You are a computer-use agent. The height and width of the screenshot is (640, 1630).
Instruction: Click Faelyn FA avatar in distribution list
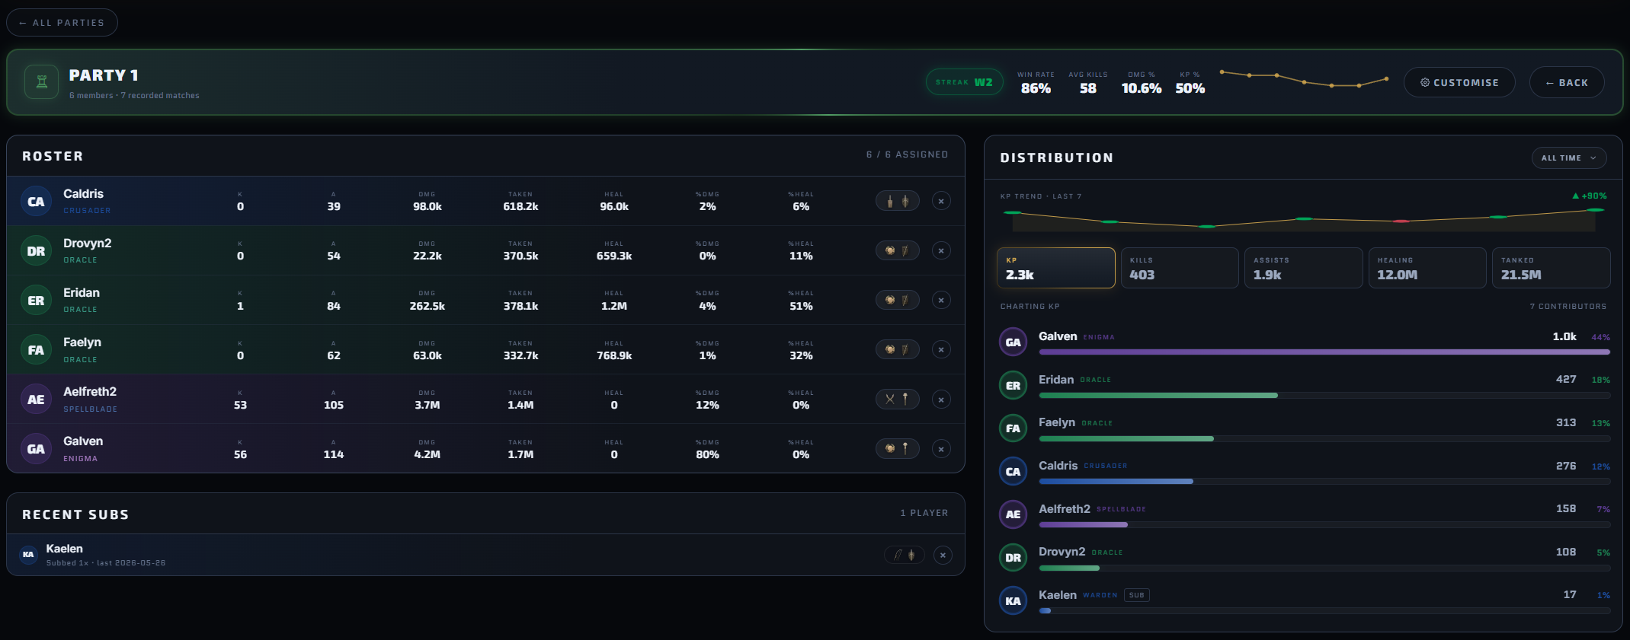point(1013,428)
